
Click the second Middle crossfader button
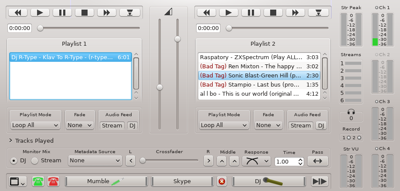234,161
